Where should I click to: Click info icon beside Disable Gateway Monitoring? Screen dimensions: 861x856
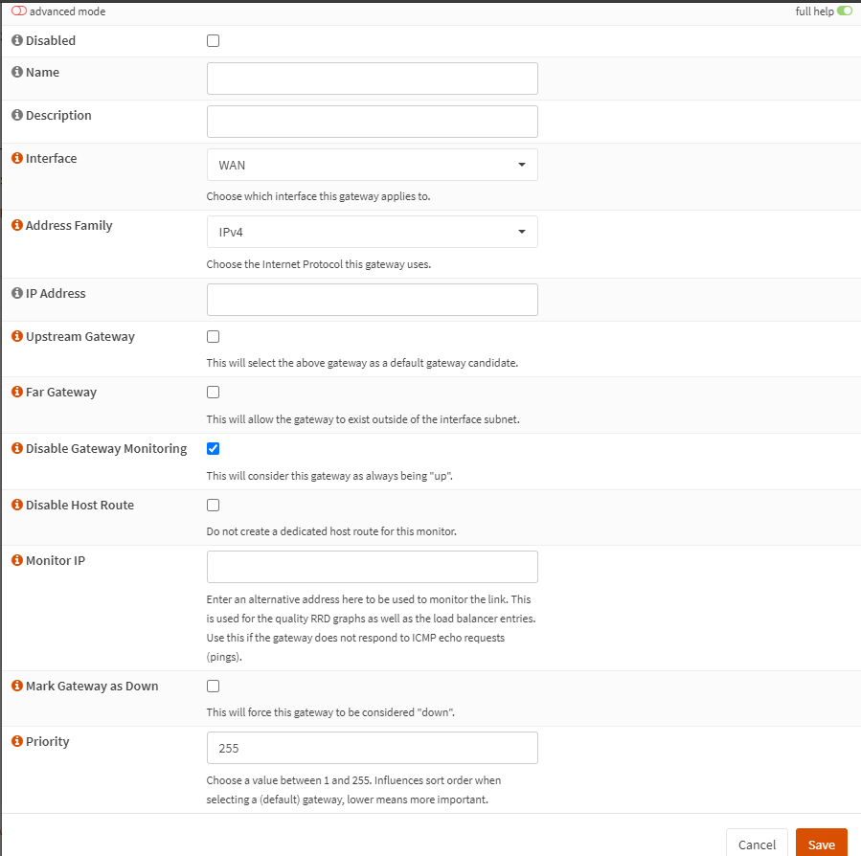[x=17, y=448]
